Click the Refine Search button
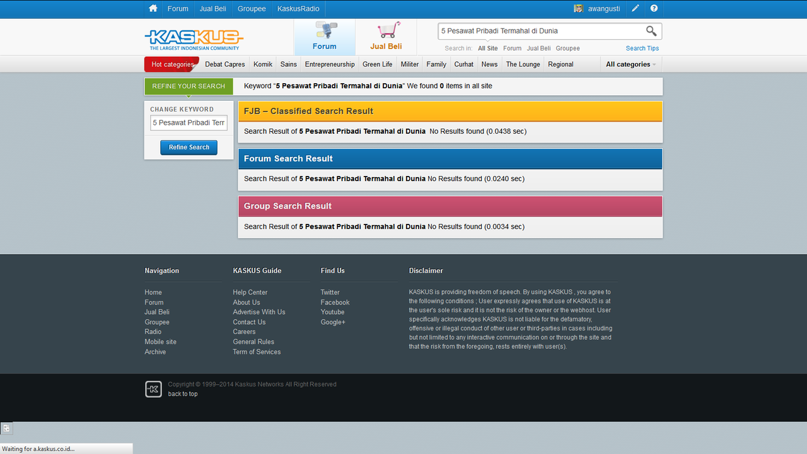This screenshot has width=807, height=454. tap(189, 147)
